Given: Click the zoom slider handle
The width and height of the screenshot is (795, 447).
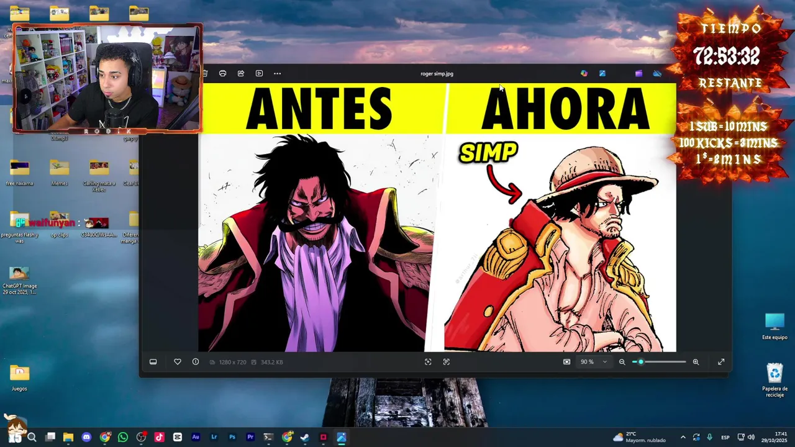Looking at the screenshot, I should (x=640, y=362).
